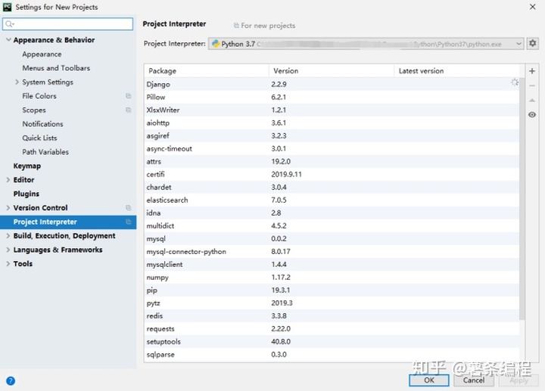
Task: Click the Python icon in interpreter field
Action: pyautogui.click(x=216, y=44)
